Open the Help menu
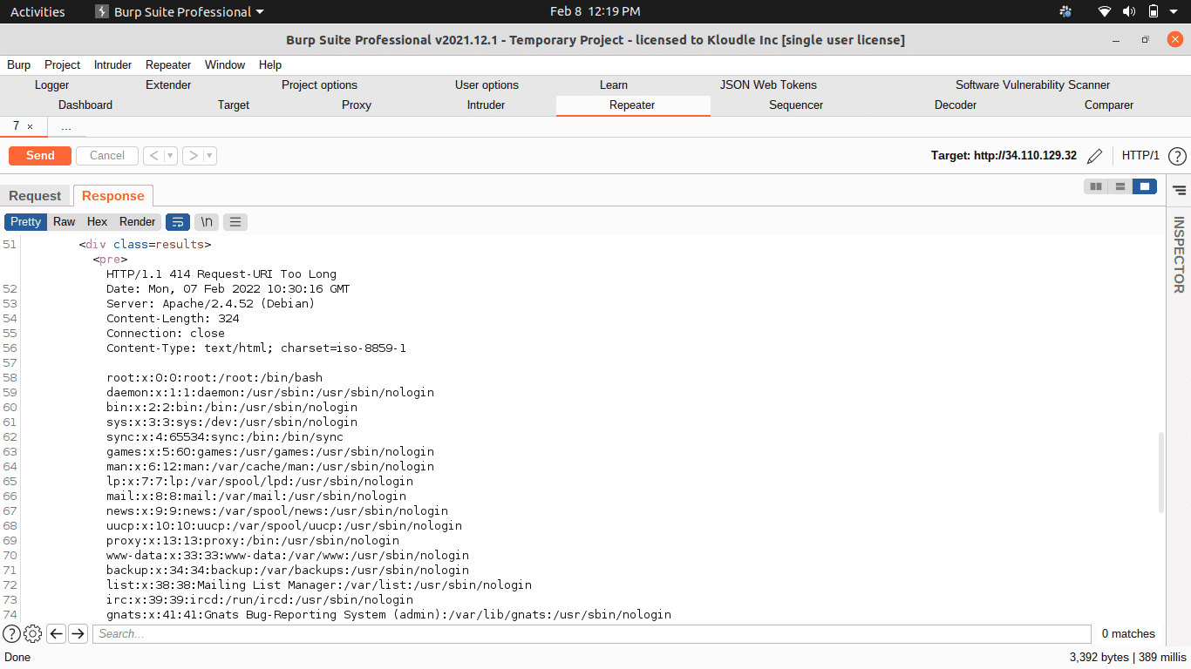The width and height of the screenshot is (1191, 669). pos(270,65)
